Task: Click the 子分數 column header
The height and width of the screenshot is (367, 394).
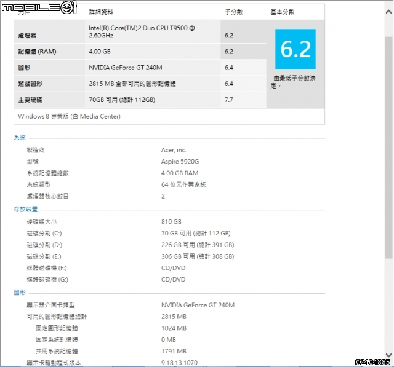Action: 234,12
